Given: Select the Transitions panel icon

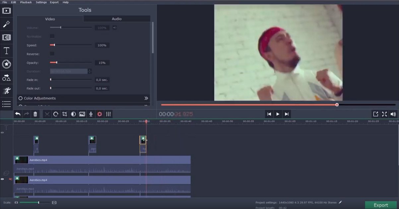Looking at the screenshot, I should point(7,37).
